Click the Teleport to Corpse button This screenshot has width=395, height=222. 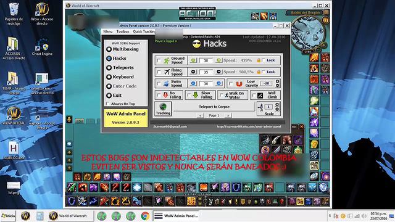coord(214,107)
